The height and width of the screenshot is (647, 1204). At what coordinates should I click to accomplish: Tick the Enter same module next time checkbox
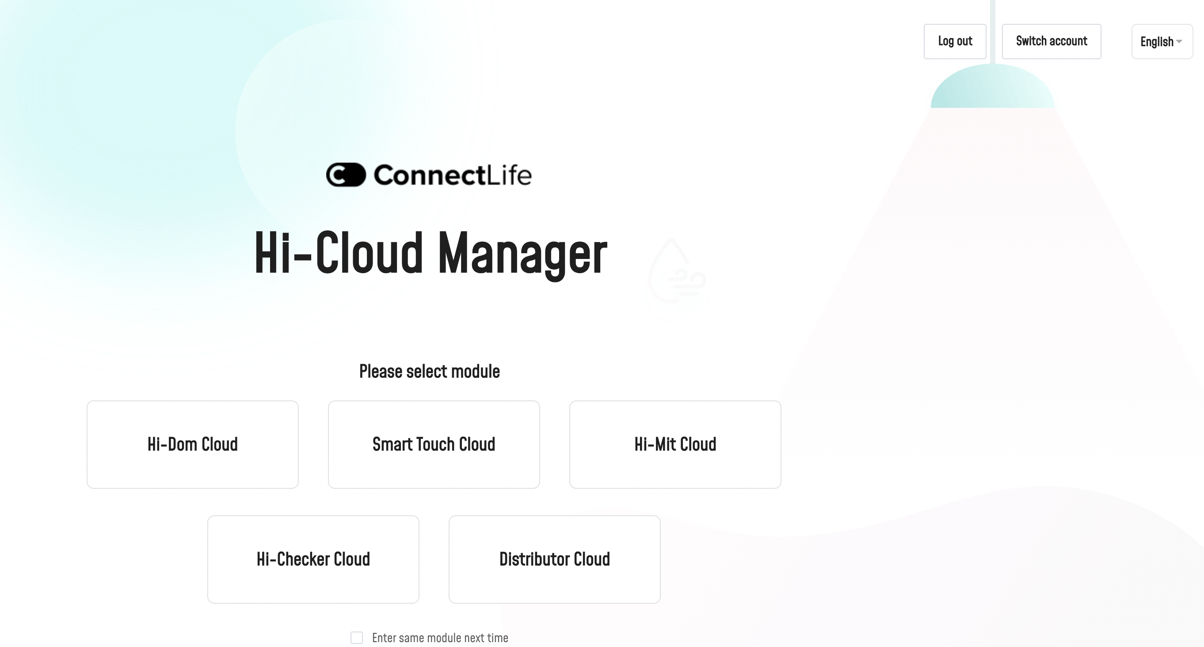(357, 638)
